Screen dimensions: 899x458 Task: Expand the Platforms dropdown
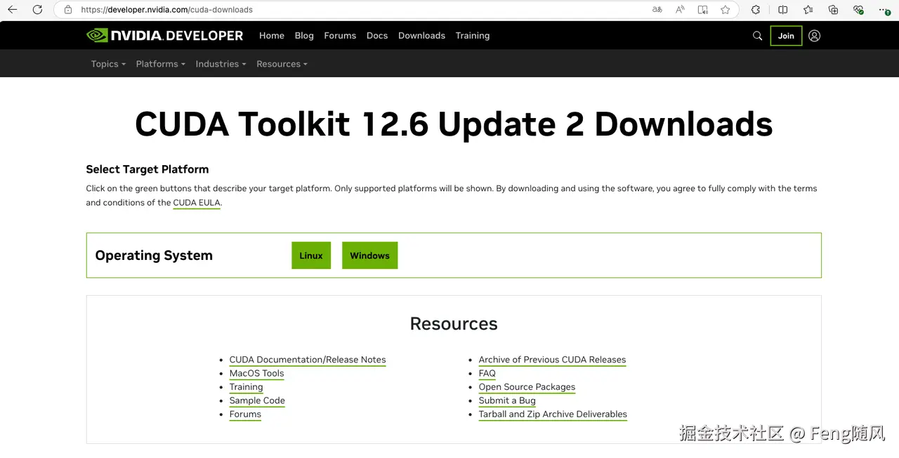(x=161, y=64)
